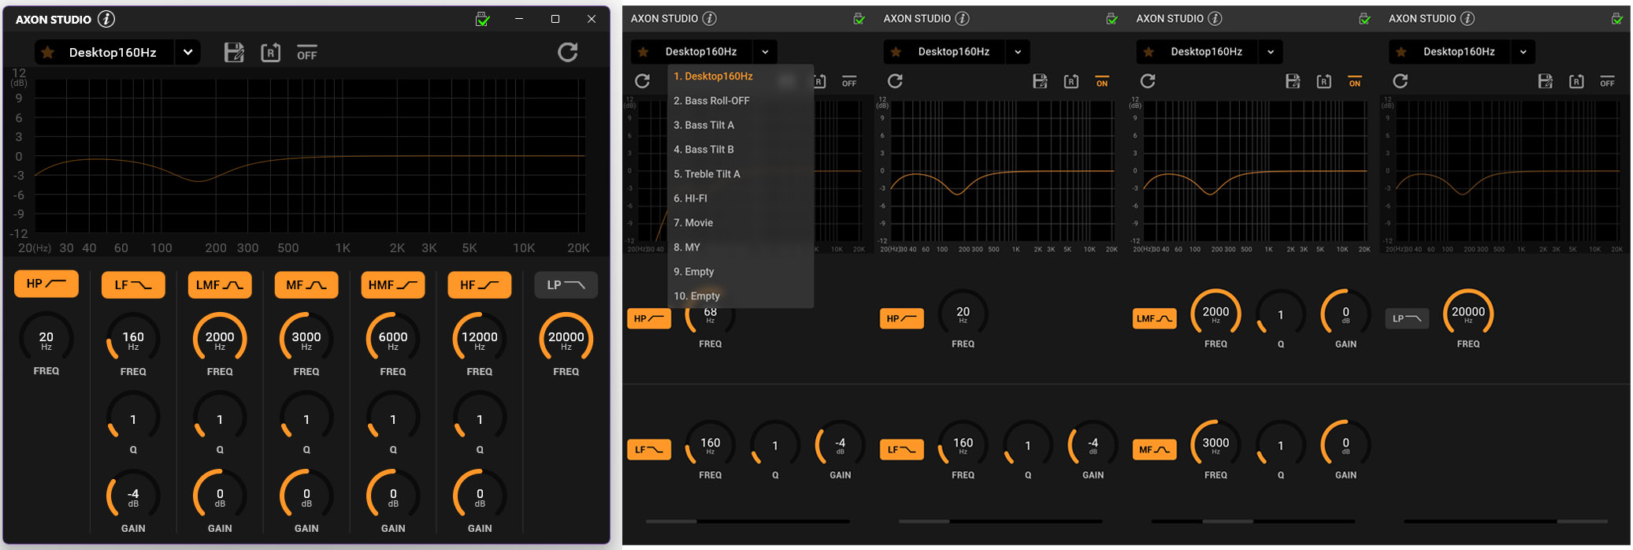Viewport: 1633px width, 550px height.
Task: Click the HP button in the panel showing HP 20 Hz
Action: 901,318
